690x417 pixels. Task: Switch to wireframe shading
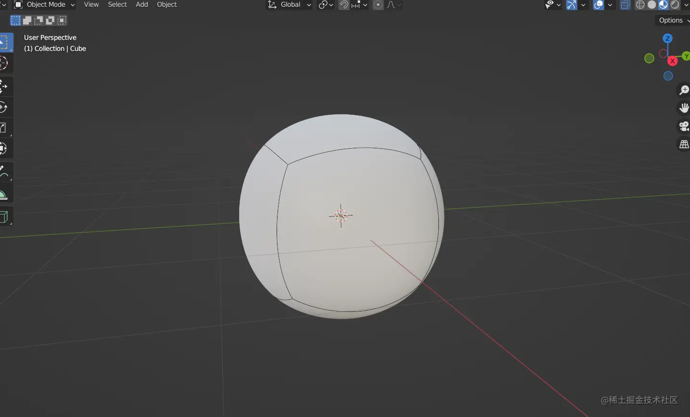(x=640, y=5)
